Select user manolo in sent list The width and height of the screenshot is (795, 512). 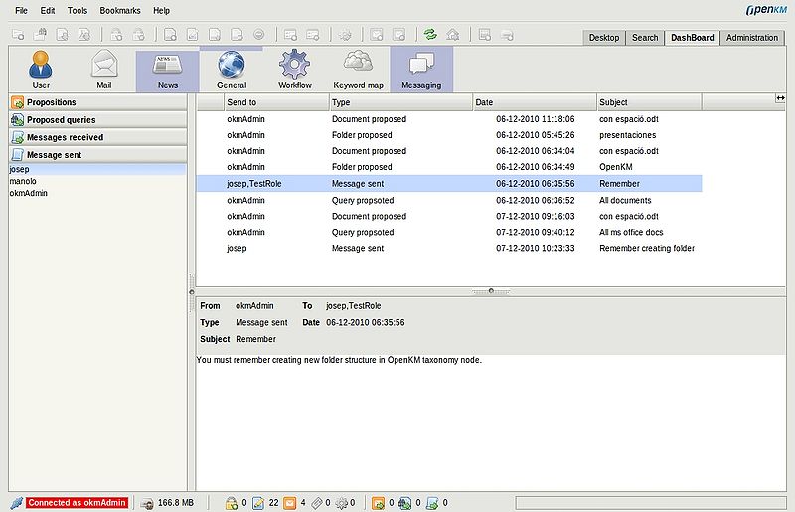(97, 181)
